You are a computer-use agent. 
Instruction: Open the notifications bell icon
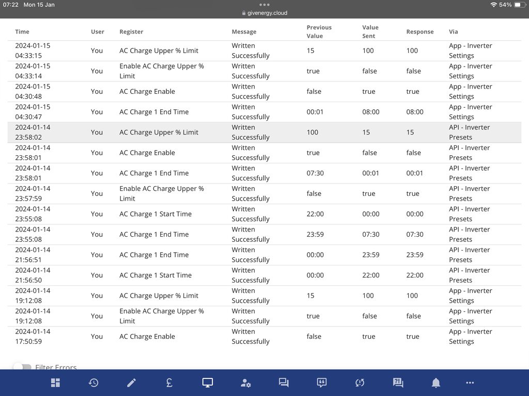tap(436, 383)
